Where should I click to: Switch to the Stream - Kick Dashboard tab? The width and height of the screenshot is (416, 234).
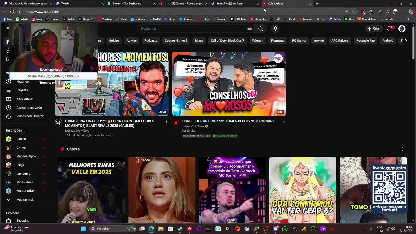click(131, 4)
